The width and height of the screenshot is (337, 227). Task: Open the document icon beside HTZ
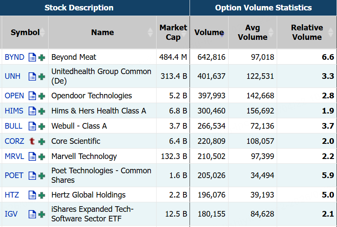[x=32, y=195]
